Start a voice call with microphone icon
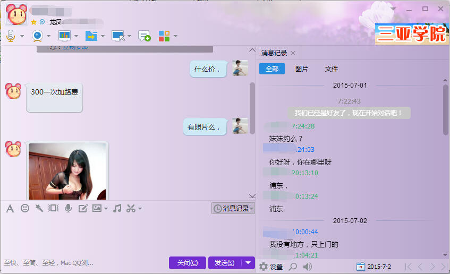Viewport: 450px width, 274px height. point(10,36)
